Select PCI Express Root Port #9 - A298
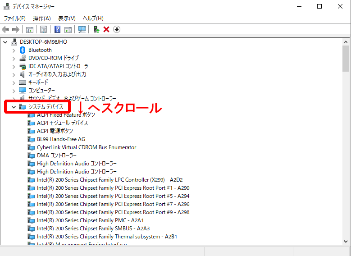Screen dimensions: 351x256 (113, 212)
